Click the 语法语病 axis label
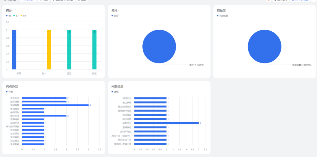 (127, 119)
